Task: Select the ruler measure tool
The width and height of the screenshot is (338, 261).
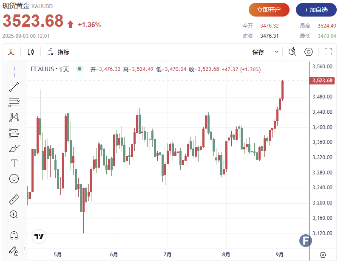Action: pyautogui.click(x=14, y=199)
